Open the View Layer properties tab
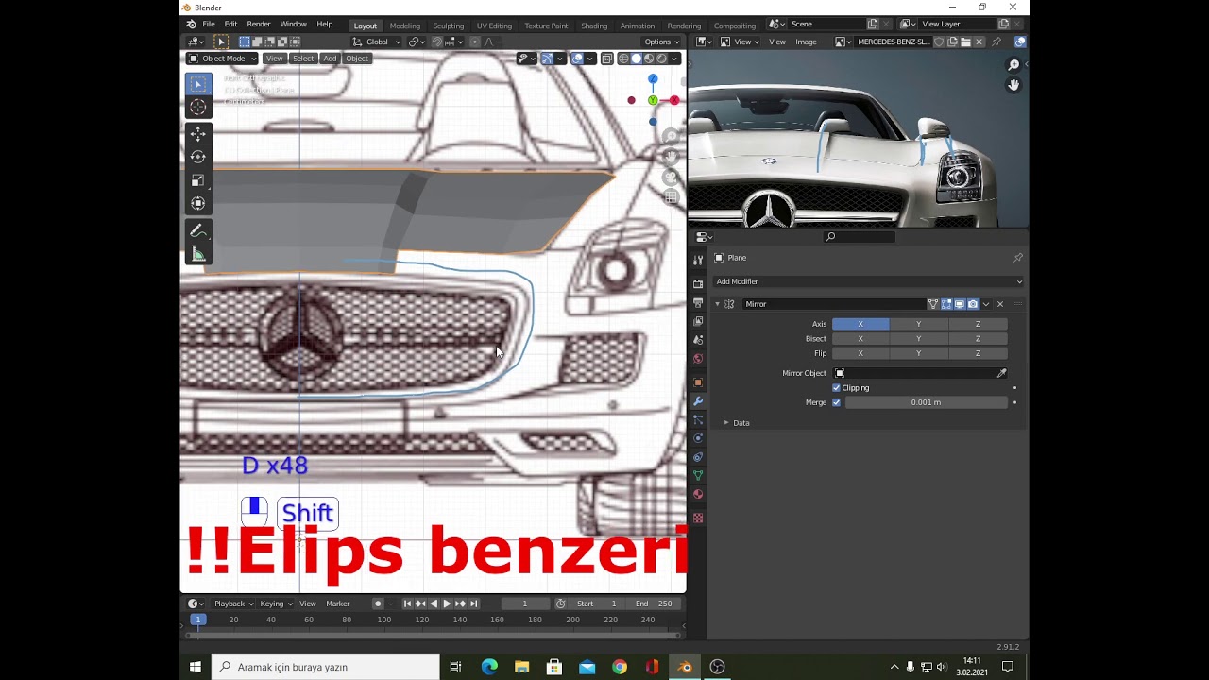This screenshot has width=1209, height=680. coord(698,321)
